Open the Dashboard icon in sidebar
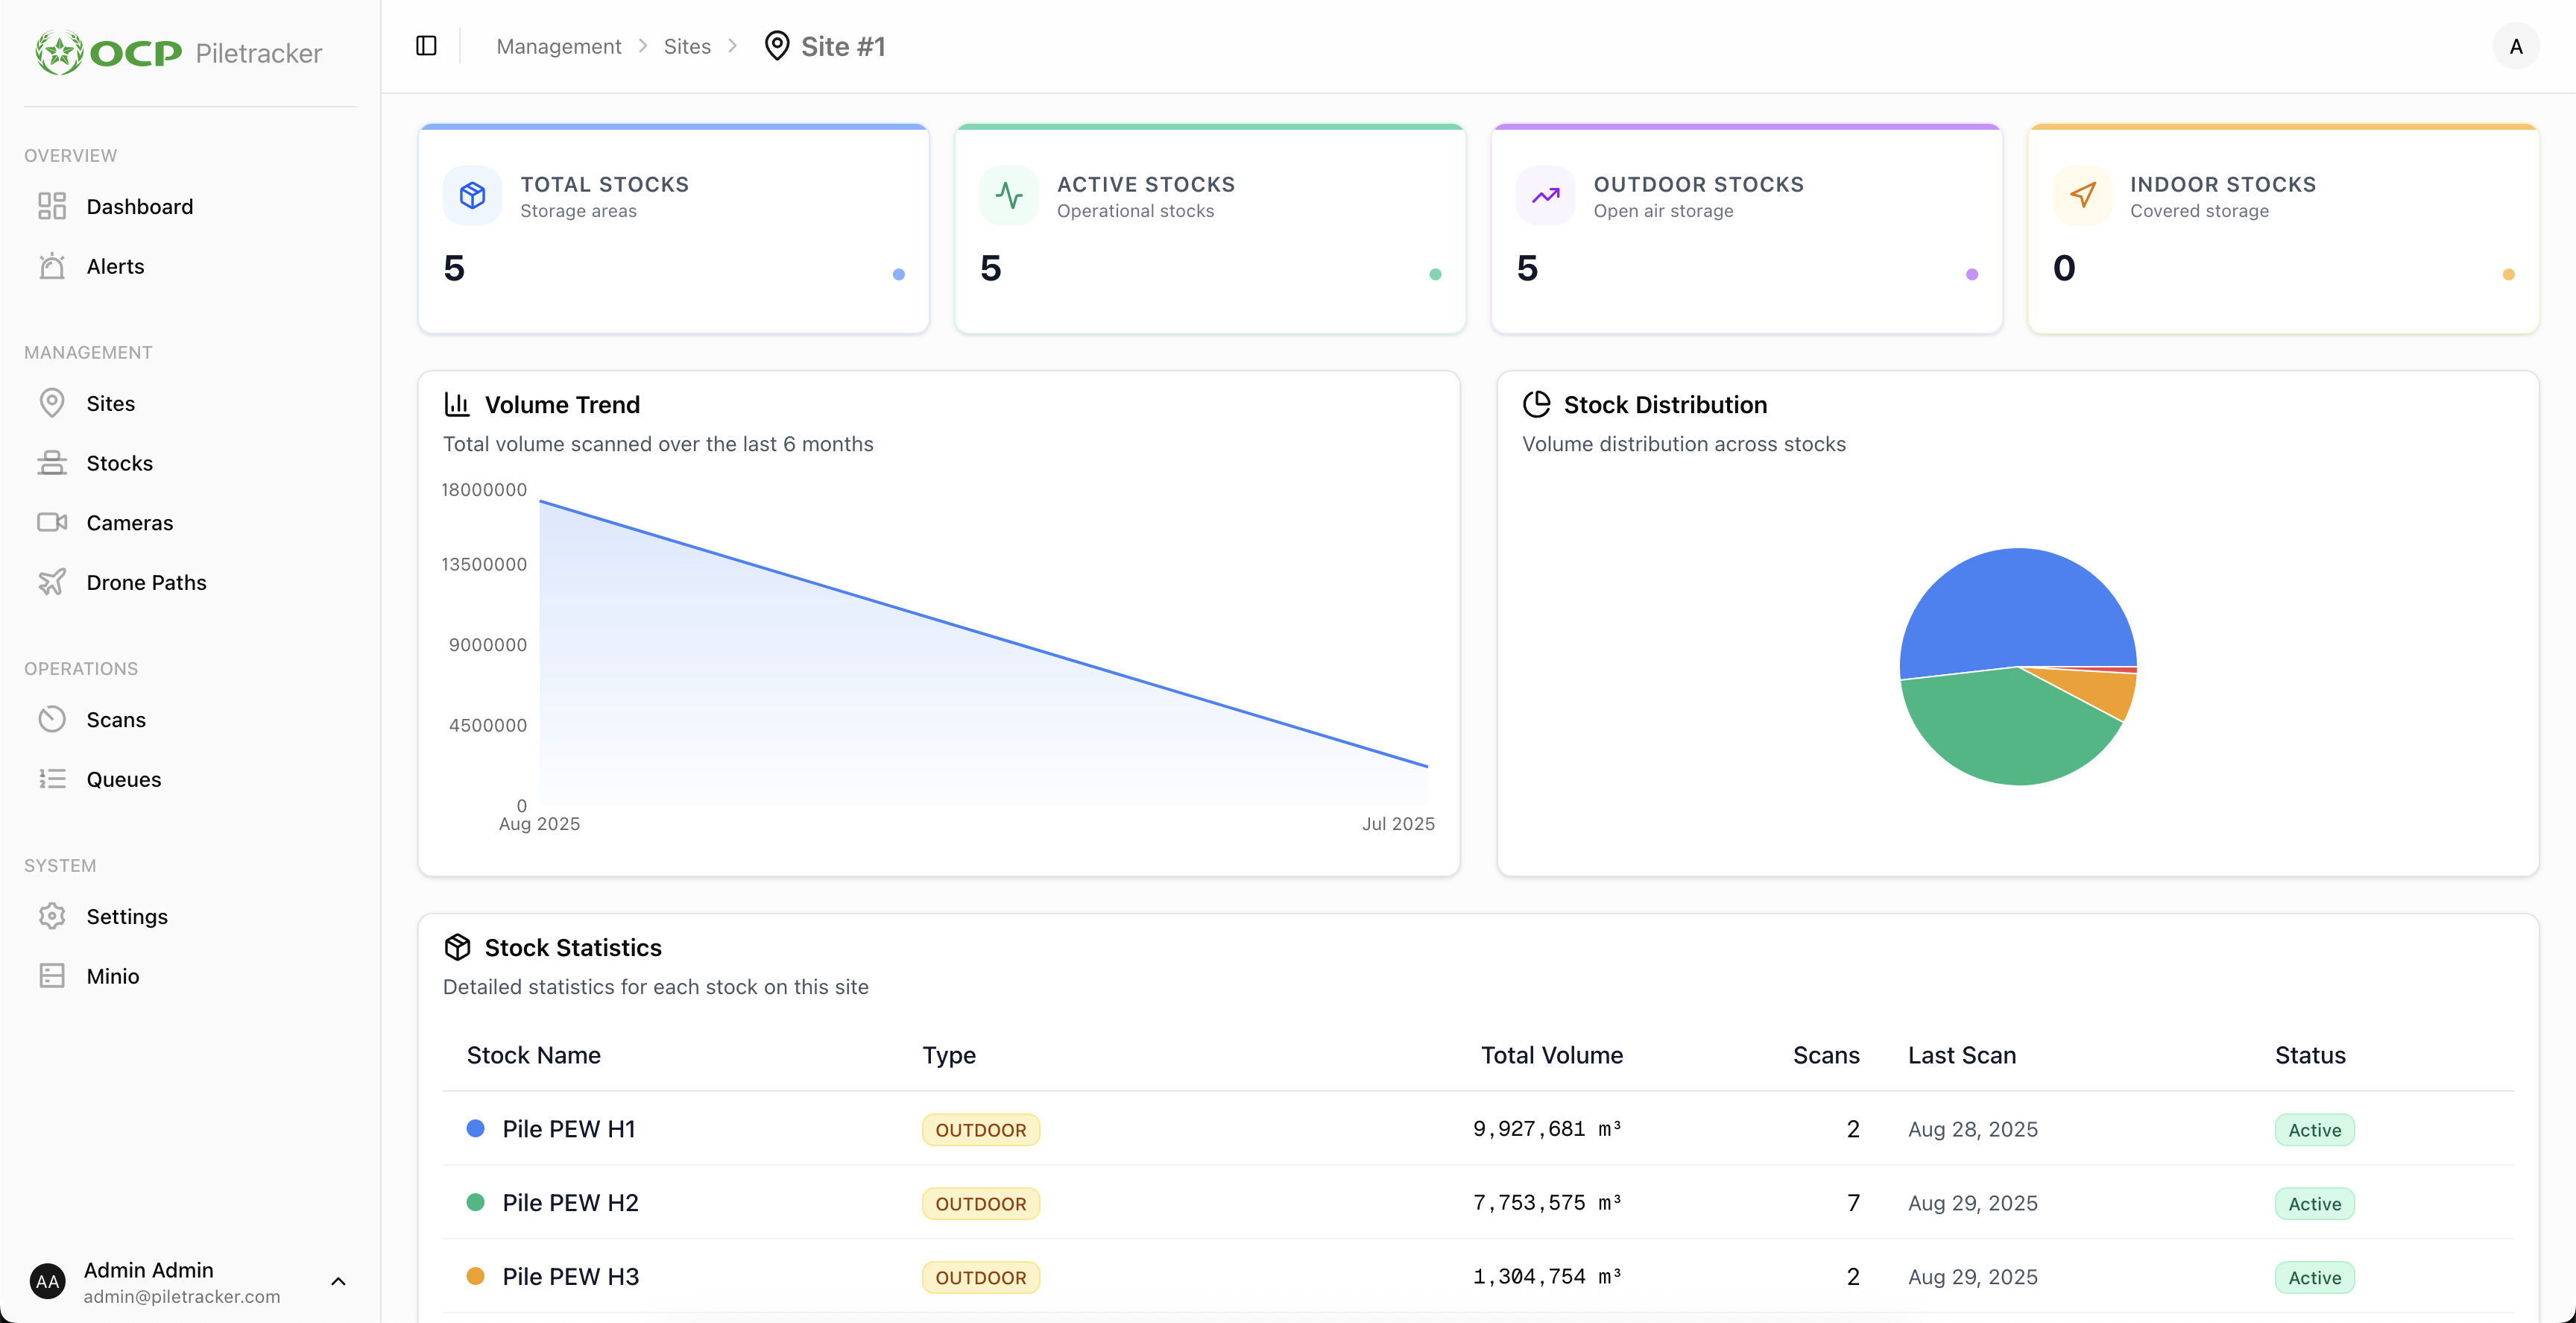Image resolution: width=2576 pixels, height=1323 pixels. 52,206
